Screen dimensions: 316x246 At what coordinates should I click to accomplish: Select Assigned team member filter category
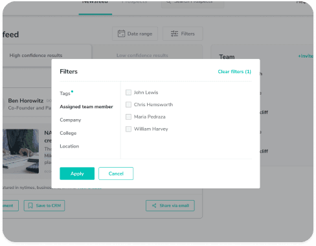point(86,107)
